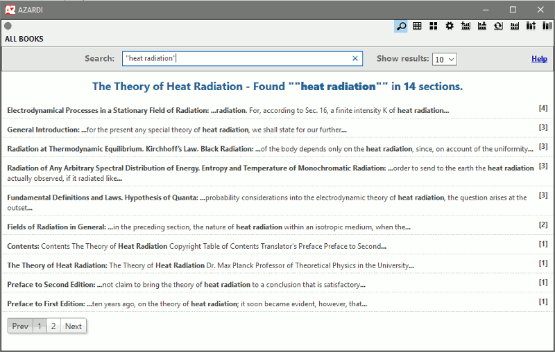The image size is (555, 352).
Task: Open settings with the gear icon
Action: coord(450,26)
